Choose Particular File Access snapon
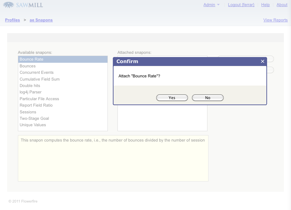The image size is (291, 210). point(39,99)
